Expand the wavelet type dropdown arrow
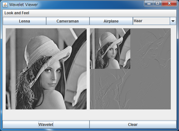This screenshot has width=179, height=131. [173, 21]
